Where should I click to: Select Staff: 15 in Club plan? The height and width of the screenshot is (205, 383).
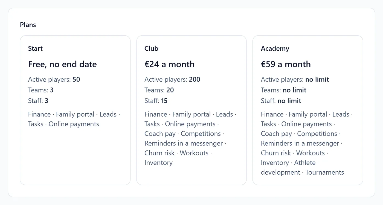tap(156, 101)
